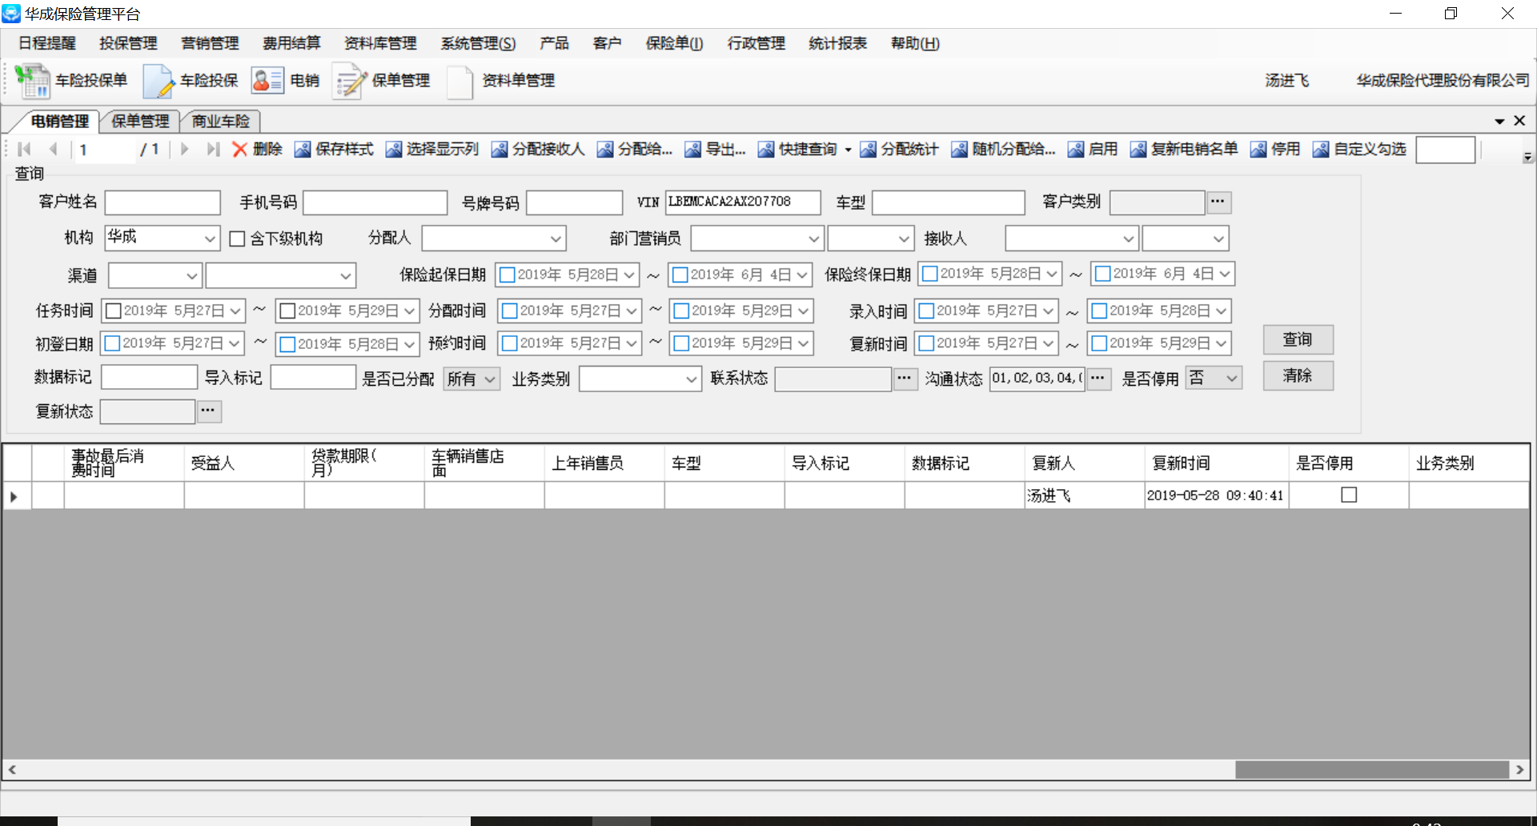Focus the 手机号码 input field

pos(375,202)
